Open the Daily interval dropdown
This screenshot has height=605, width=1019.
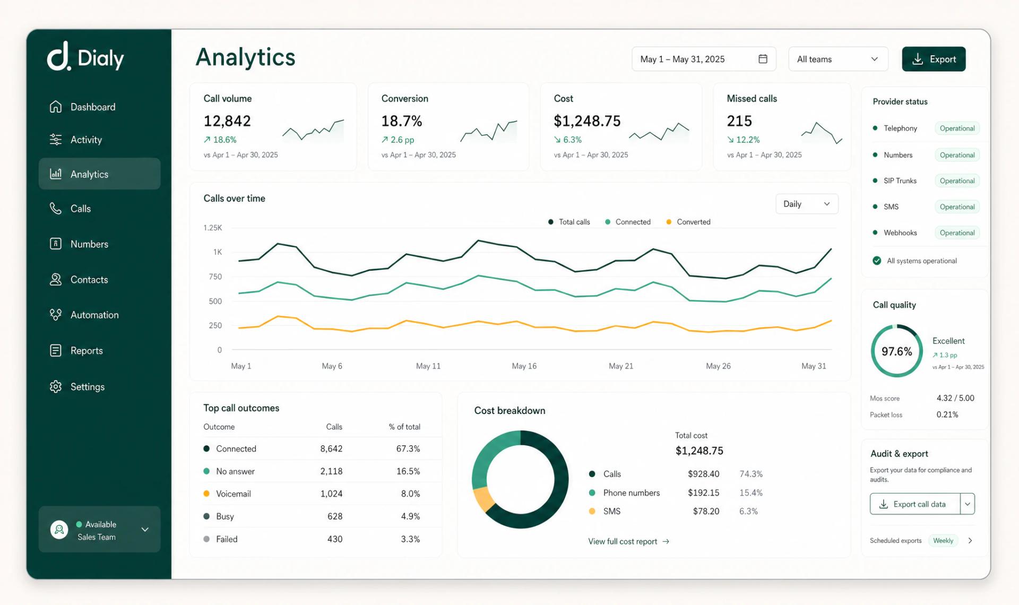click(x=806, y=204)
